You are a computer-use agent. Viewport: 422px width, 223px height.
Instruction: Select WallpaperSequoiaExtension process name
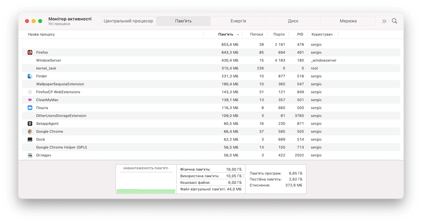coord(60,84)
